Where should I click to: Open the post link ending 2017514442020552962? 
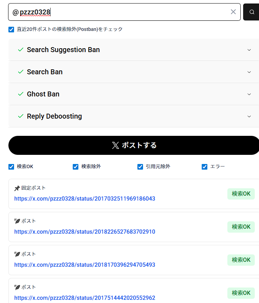click(x=85, y=298)
